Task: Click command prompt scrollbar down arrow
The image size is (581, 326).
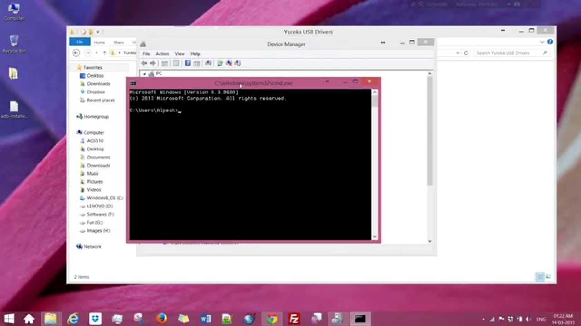Action: coord(374,237)
